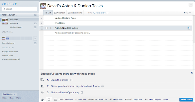Click the arrow beside Show your team step
The image size is (195, 102).
102,86
